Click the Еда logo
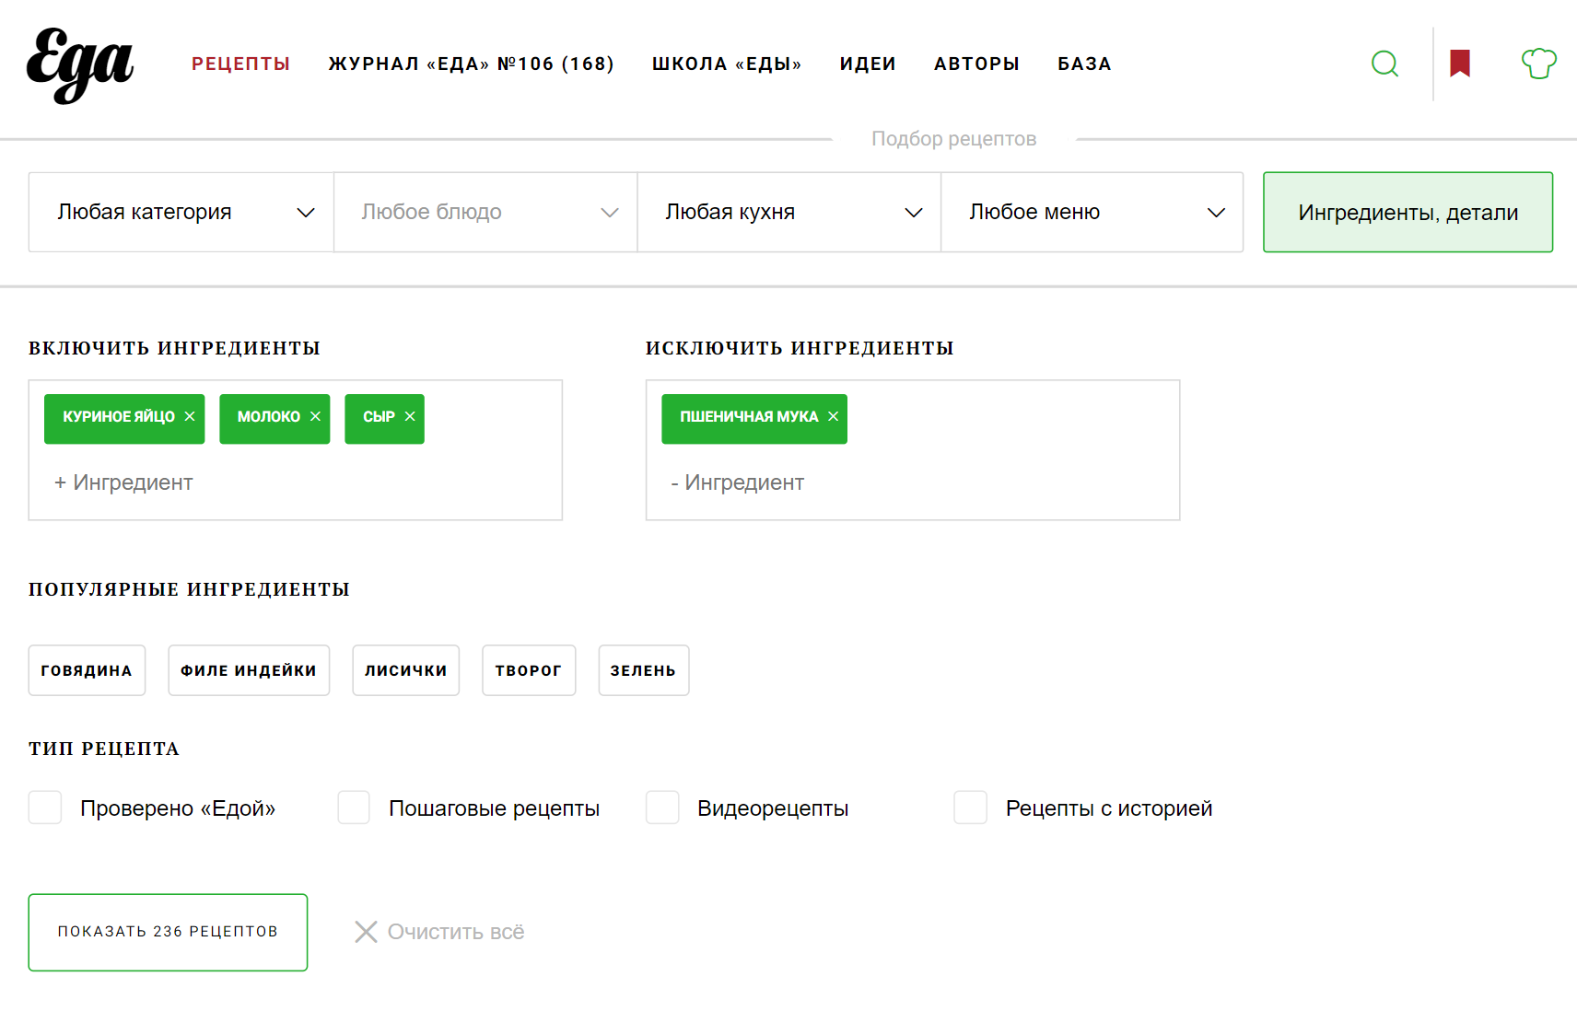Image resolution: width=1577 pixels, height=1011 pixels. (x=80, y=64)
